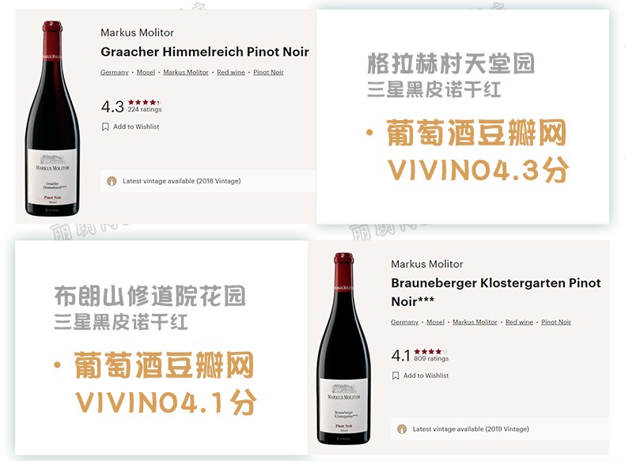
Task: Select the Brauneberger Klostergarten bottle image
Action: tap(343, 349)
